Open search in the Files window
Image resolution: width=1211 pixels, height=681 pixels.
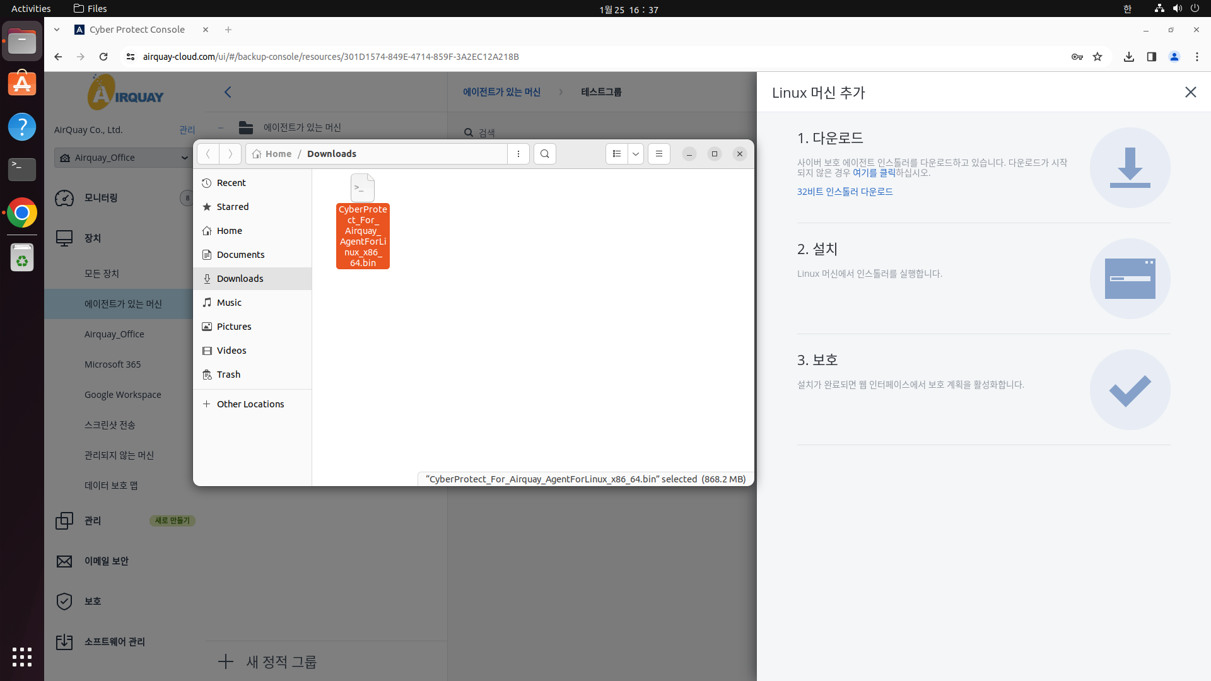(x=544, y=154)
